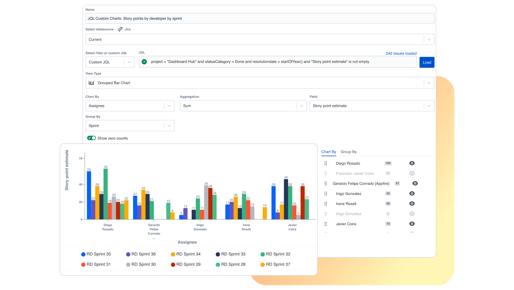Click the drag handle beside Irene Rosell
Image resolution: width=514 pixels, height=290 pixels.
(325, 203)
